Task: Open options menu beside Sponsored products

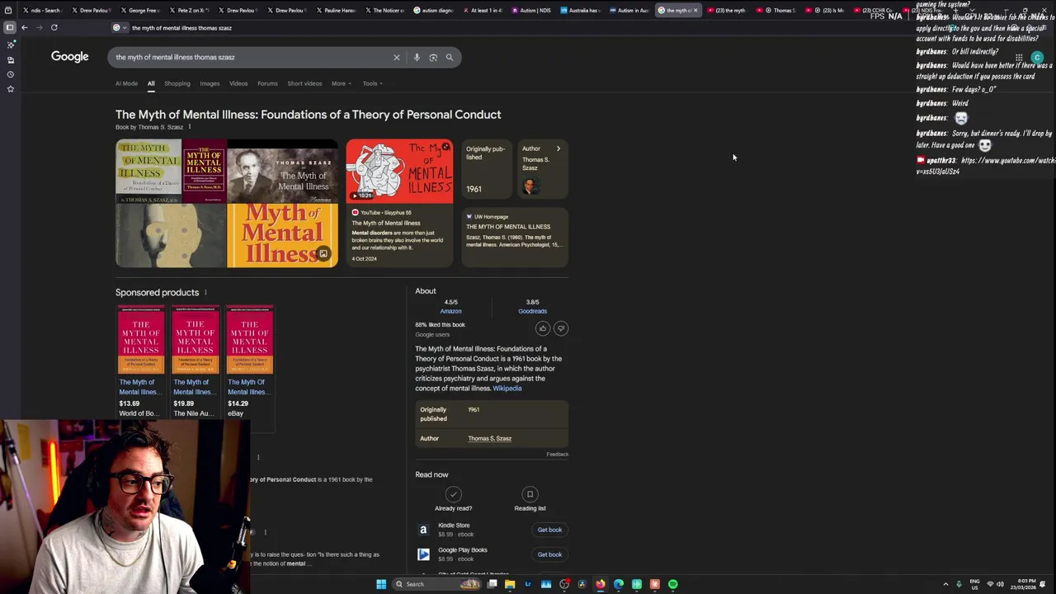Action: pyautogui.click(x=205, y=292)
